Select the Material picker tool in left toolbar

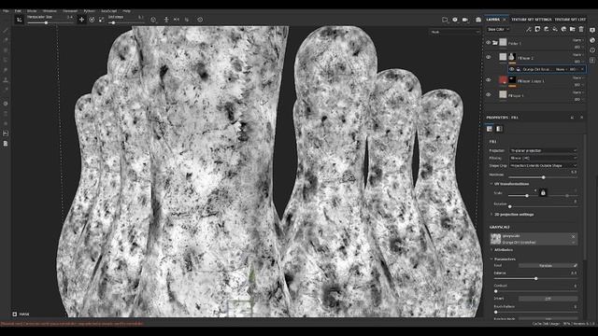[x=6, y=90]
